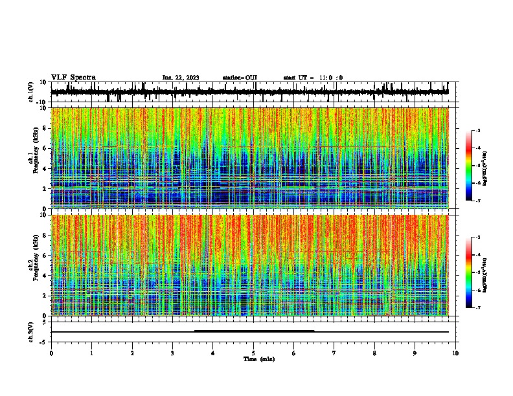Viewport: 513px width, 396px height.
Task: Click time axis tick label "7"
Action: (x=334, y=353)
